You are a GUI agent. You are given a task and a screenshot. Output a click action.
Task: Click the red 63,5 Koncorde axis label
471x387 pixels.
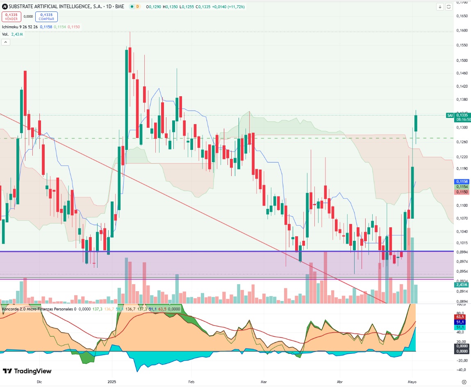point(460,317)
